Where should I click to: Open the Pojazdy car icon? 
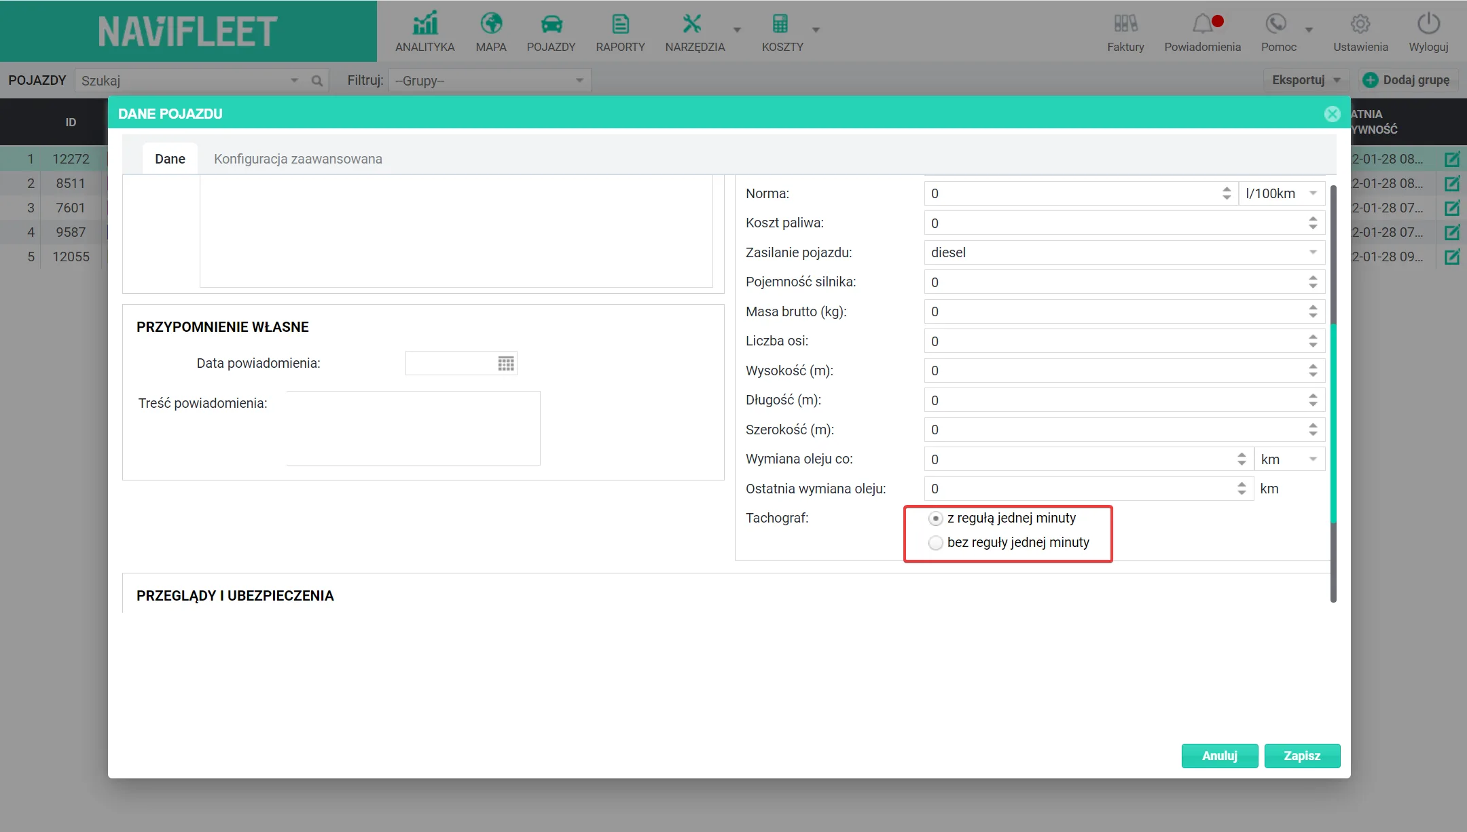(x=551, y=24)
